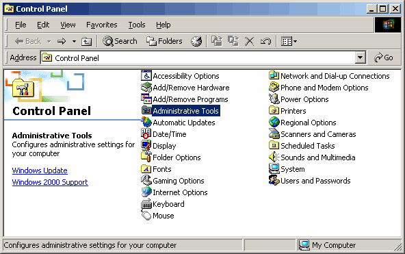Click the Back toolbar button

pos(28,41)
